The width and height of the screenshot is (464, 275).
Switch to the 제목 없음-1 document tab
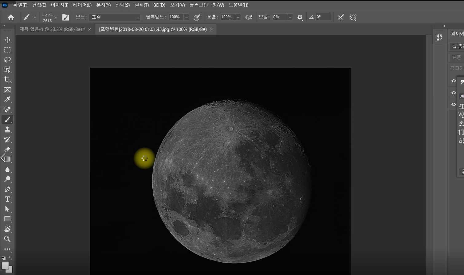52,29
